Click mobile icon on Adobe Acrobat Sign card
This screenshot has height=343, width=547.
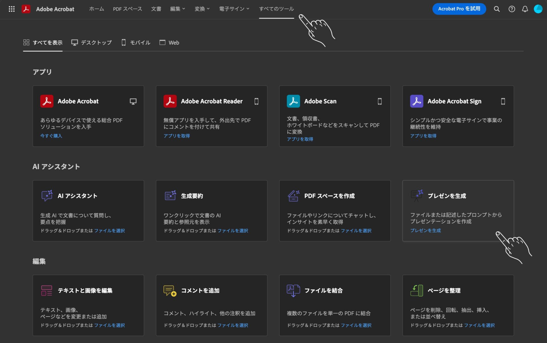tap(503, 102)
